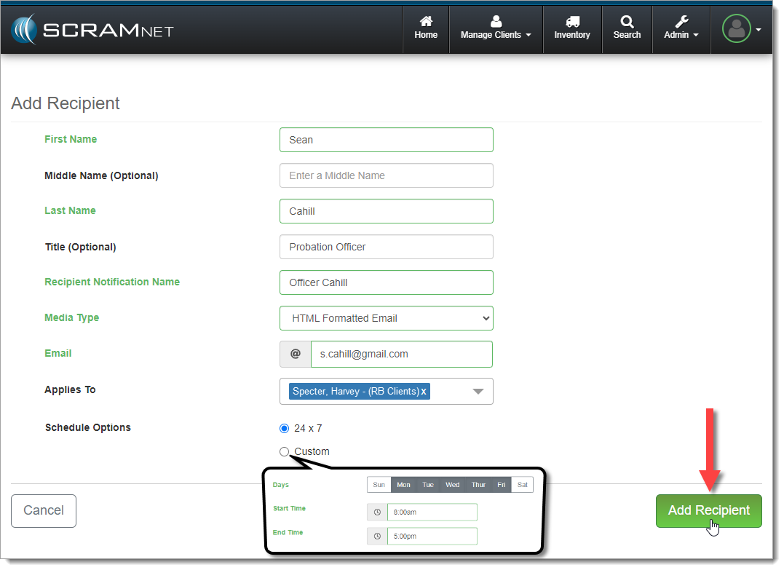The image size is (784, 570).
Task: Select the 24 x 7 schedule option
Action: (x=285, y=428)
